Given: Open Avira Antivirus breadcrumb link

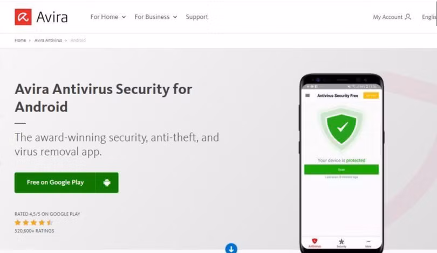Looking at the screenshot, I should click(x=48, y=40).
